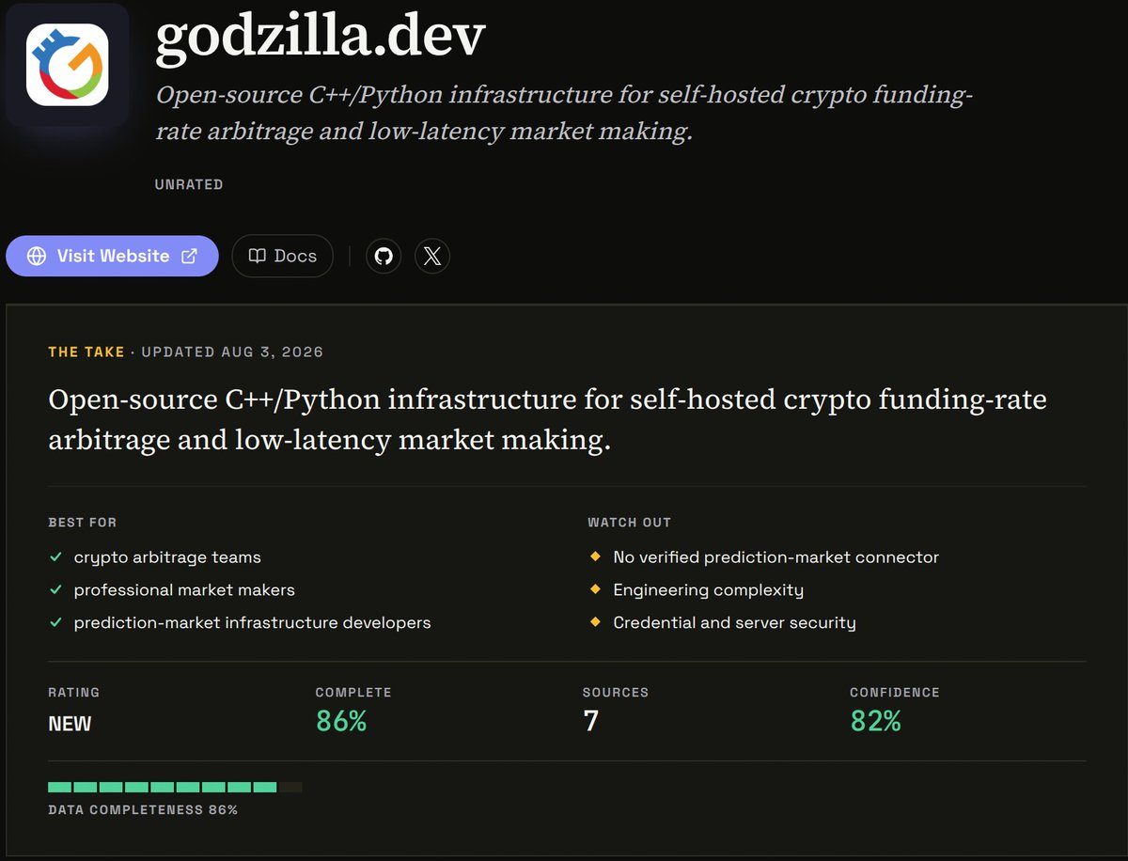The height and width of the screenshot is (861, 1128).
Task: Click the checkmark next to crypto arbitrage teams
Action: 56,557
